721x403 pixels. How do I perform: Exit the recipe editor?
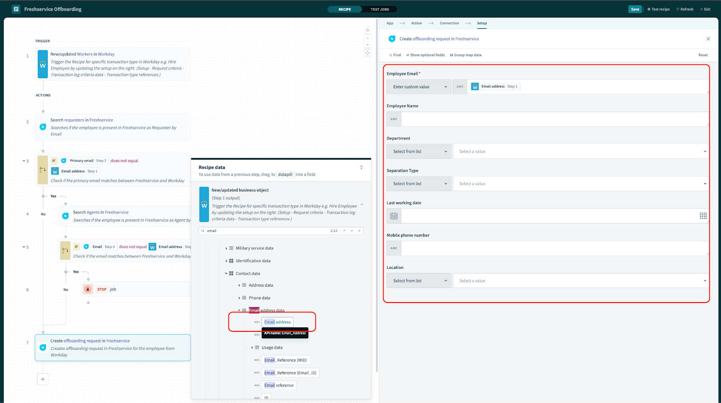coord(705,9)
